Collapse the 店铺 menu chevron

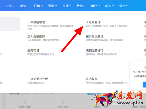(x=13, y=6)
